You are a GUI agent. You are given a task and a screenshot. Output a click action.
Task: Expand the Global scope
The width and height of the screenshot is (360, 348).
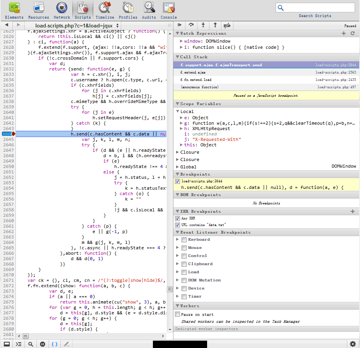[177, 167]
